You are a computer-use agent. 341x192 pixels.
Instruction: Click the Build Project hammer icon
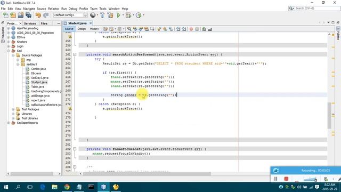pos(102,15)
